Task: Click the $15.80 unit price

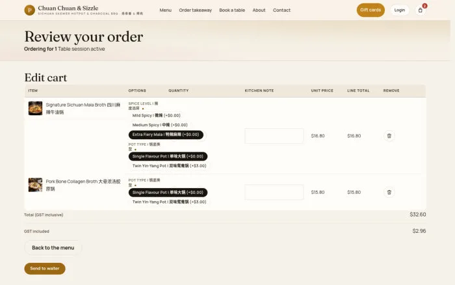Action: click(318, 192)
